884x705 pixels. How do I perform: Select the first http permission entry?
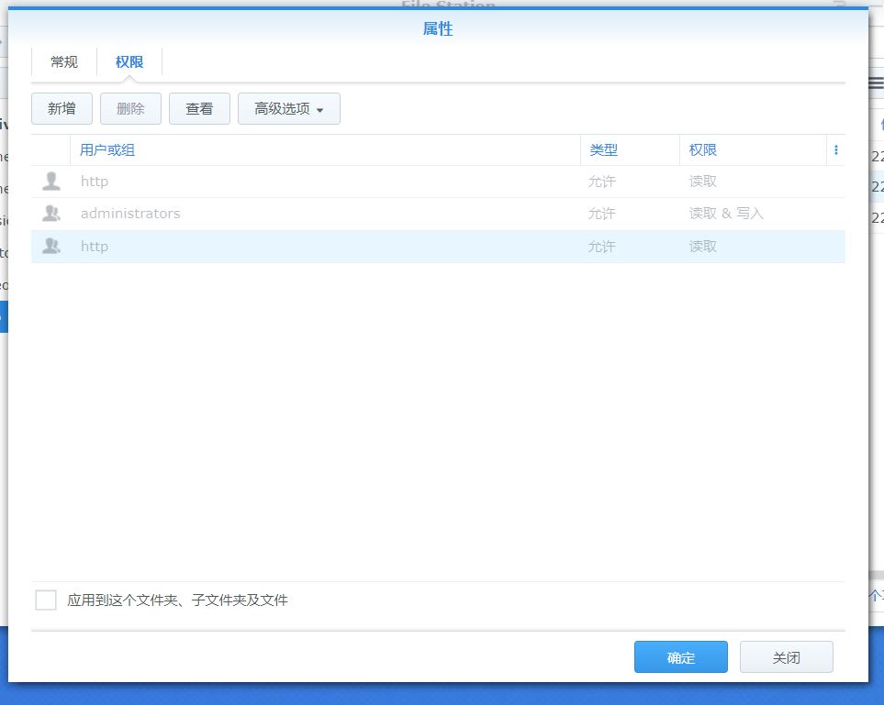[x=275, y=181]
